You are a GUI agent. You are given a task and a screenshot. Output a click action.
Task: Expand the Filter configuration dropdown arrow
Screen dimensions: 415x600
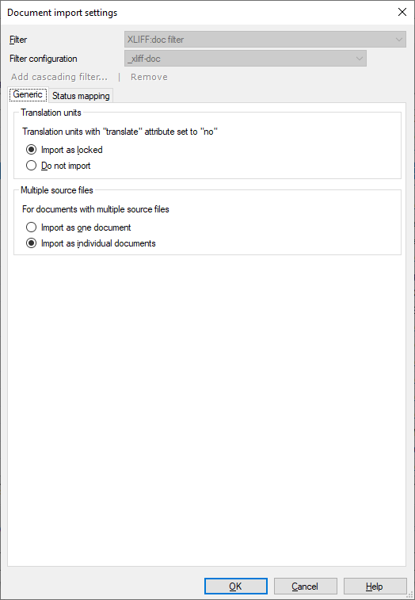pos(359,59)
